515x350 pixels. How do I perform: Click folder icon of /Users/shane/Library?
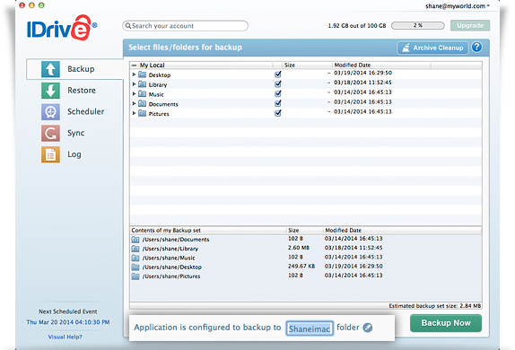coord(135,249)
